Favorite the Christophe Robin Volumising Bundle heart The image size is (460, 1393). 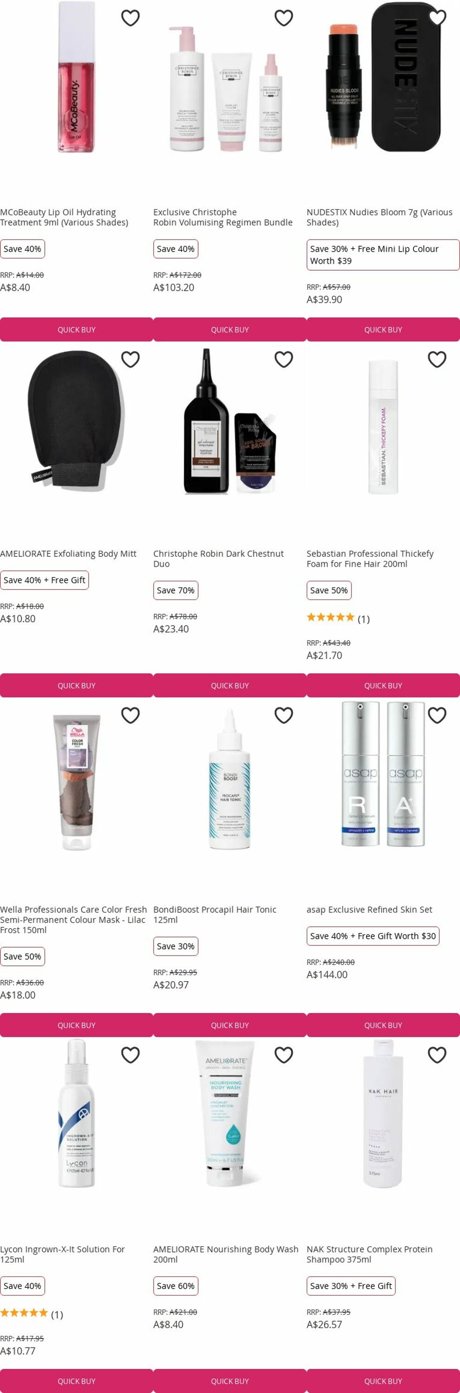pos(284,18)
